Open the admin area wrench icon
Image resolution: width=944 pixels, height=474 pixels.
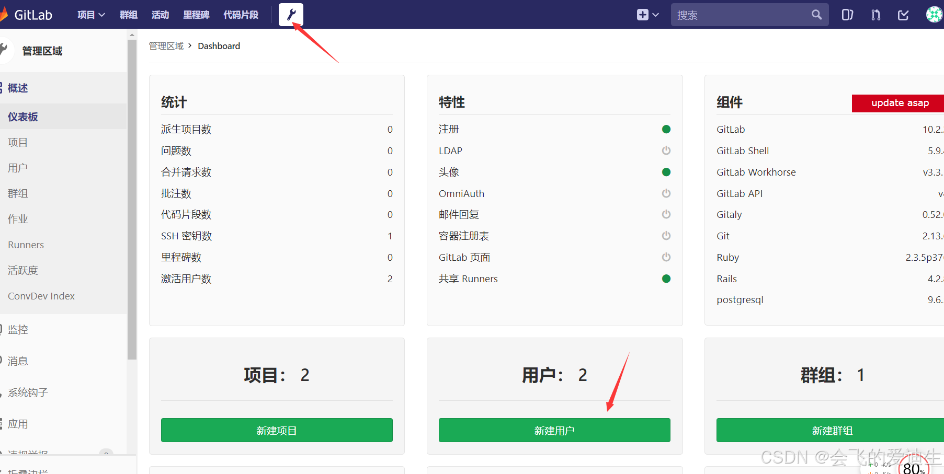click(291, 15)
